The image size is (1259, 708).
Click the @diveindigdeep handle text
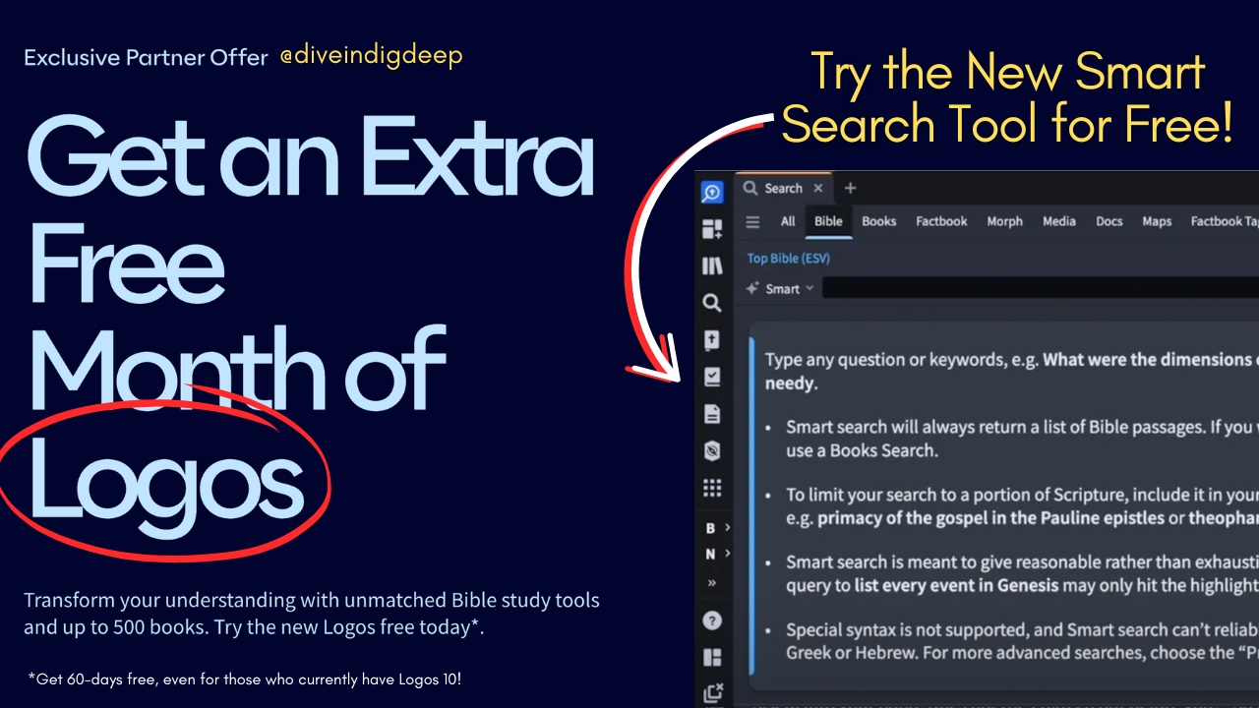coord(371,56)
